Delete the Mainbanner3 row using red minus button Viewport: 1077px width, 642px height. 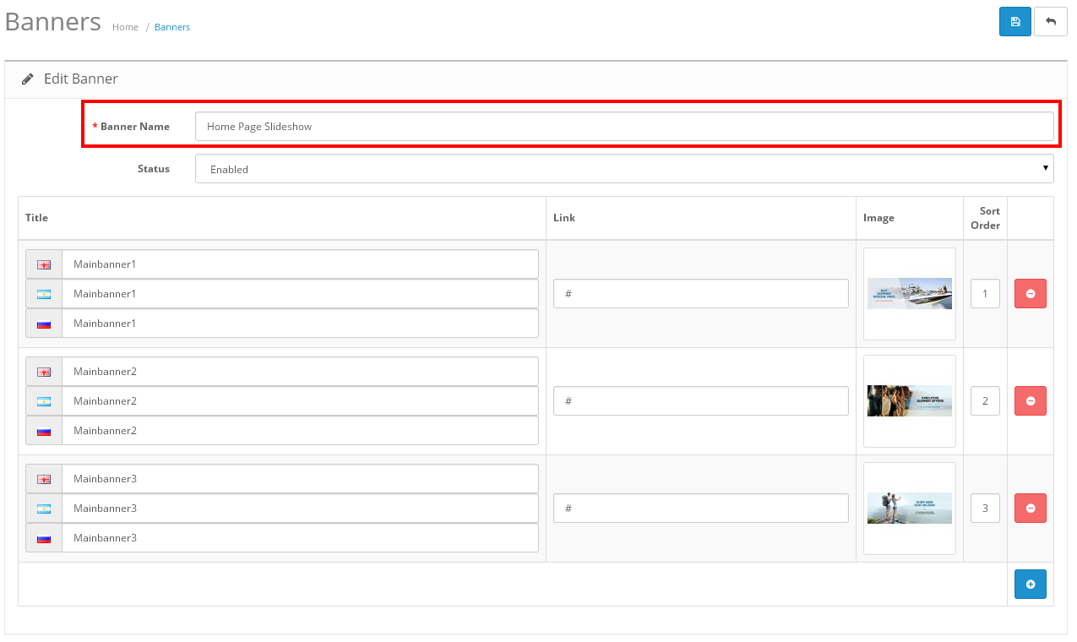[1030, 509]
